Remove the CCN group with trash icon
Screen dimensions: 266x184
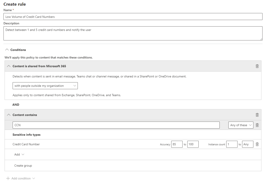tap(257, 125)
